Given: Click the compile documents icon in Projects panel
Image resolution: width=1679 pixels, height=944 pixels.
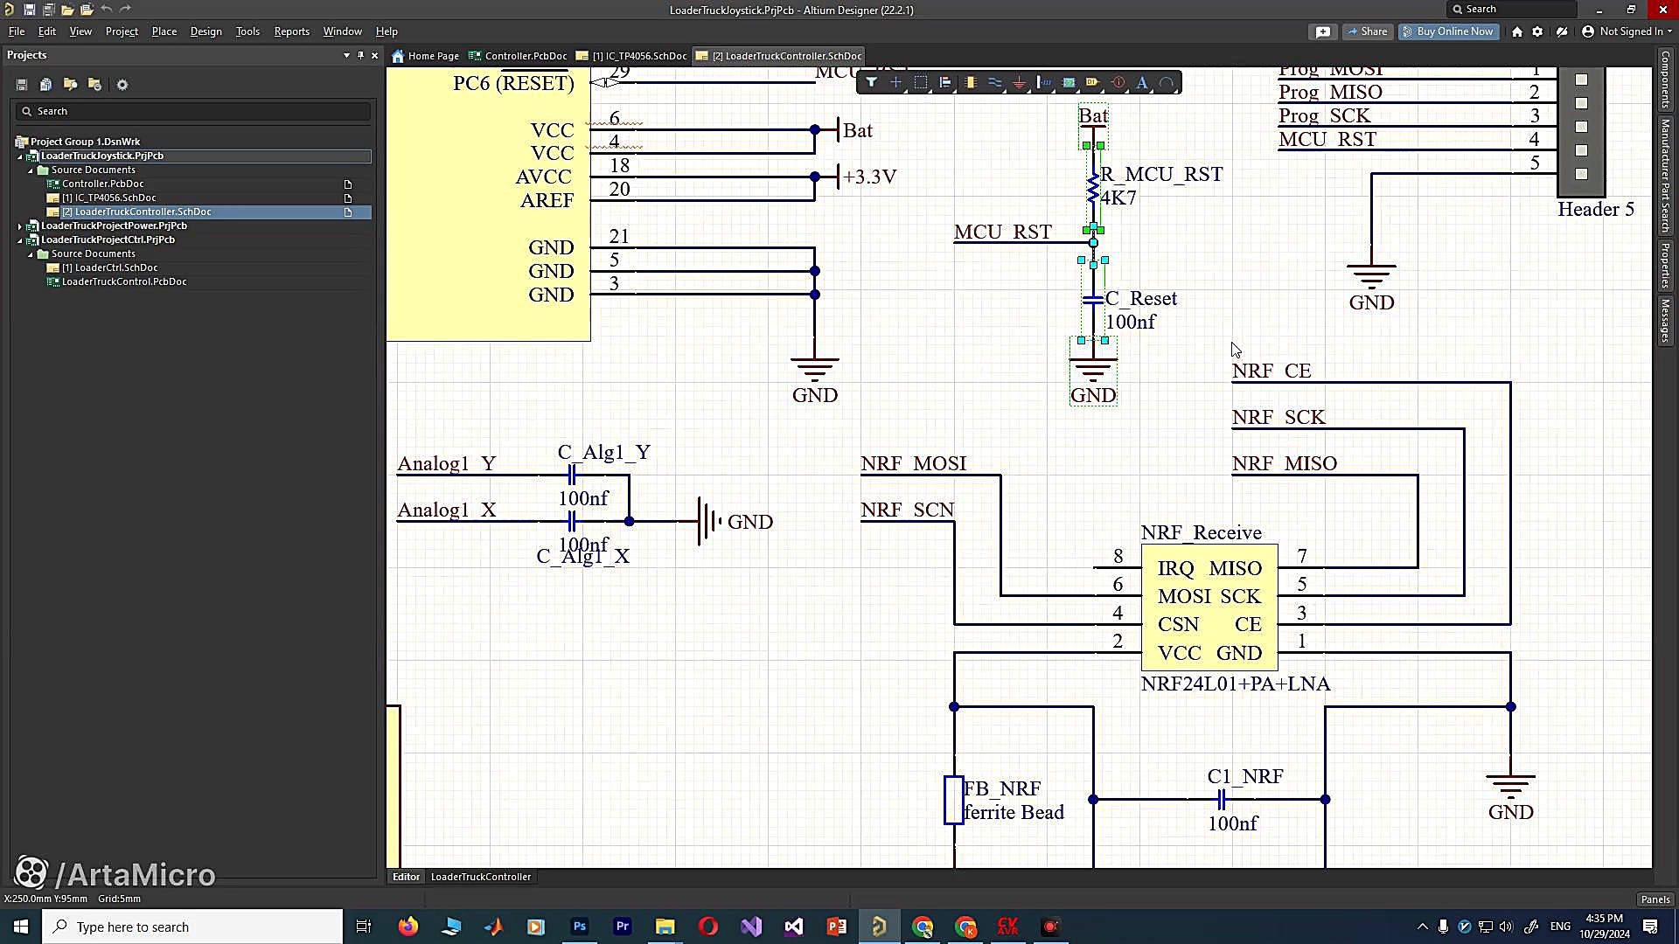Looking at the screenshot, I should pyautogui.click(x=45, y=85).
